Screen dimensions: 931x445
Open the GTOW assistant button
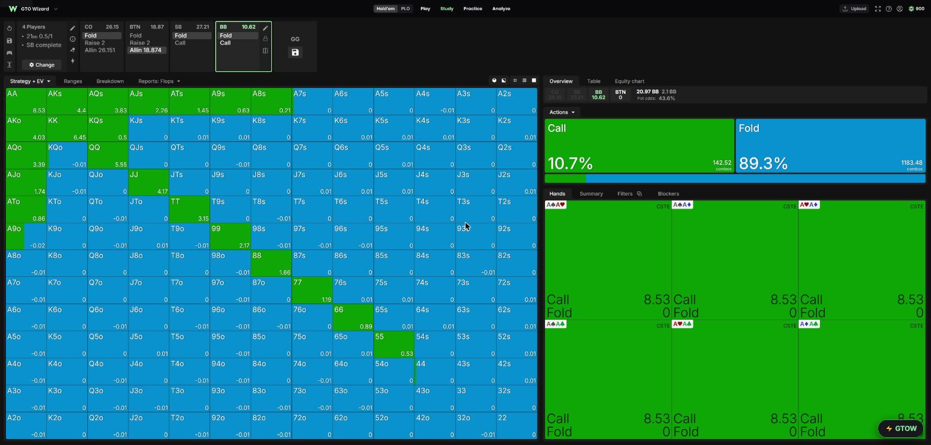point(900,429)
